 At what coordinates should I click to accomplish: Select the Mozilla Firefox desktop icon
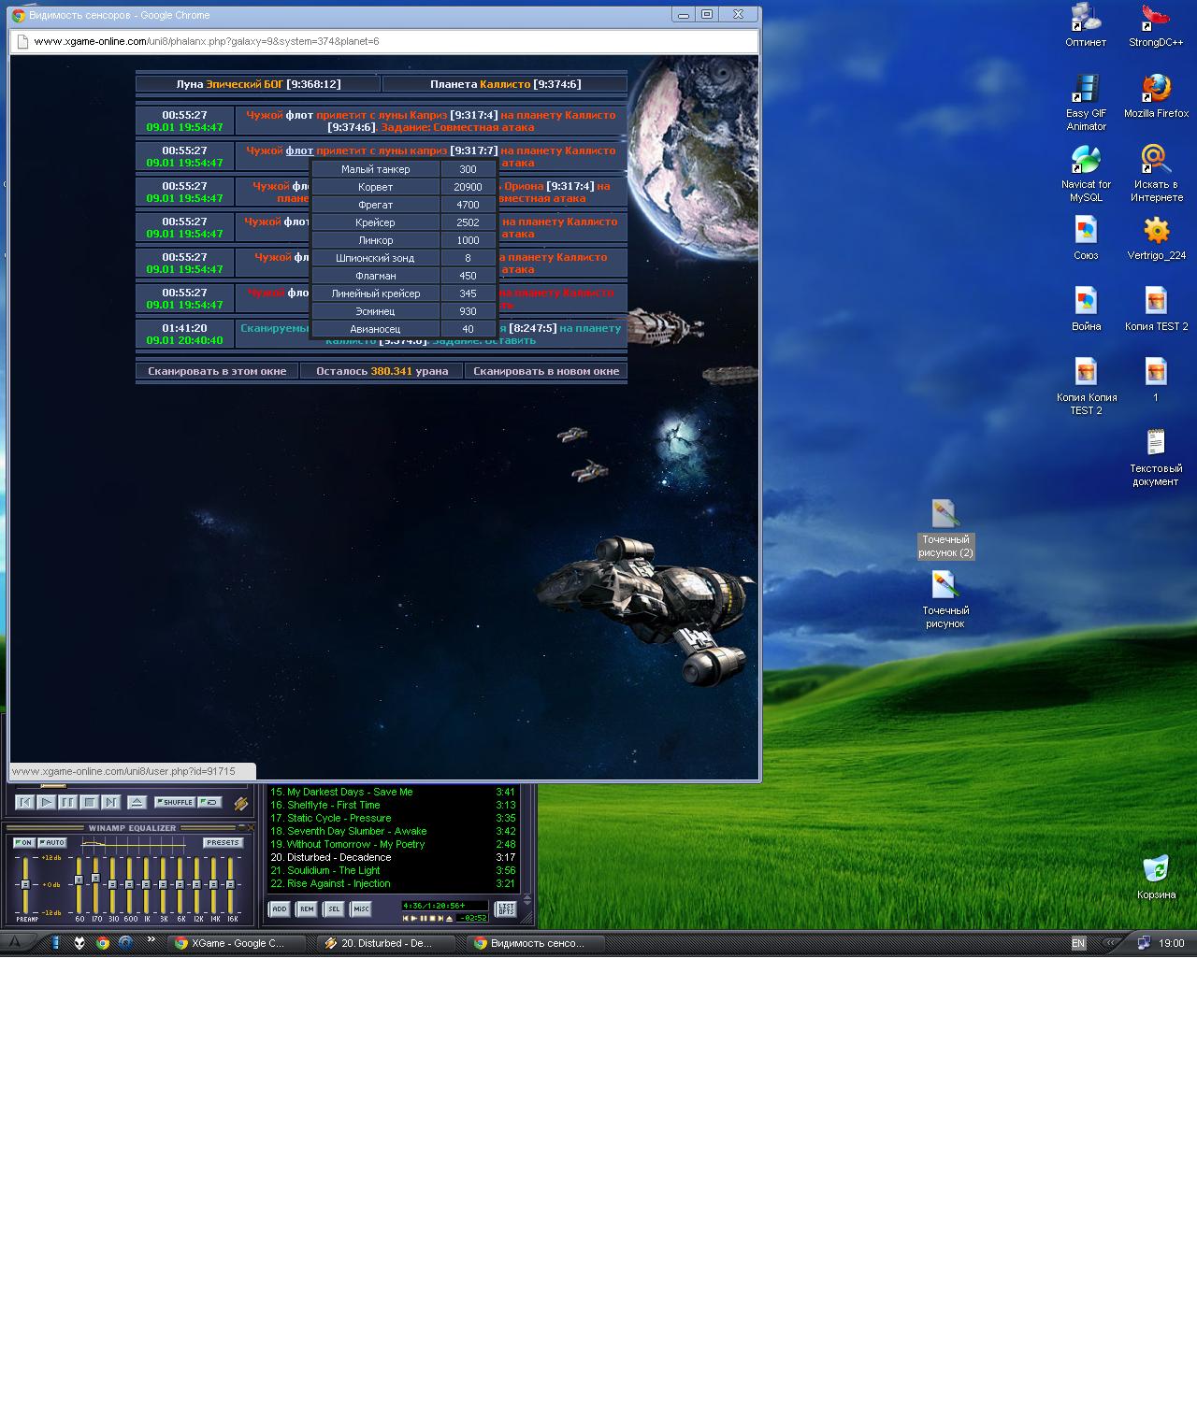(x=1156, y=96)
